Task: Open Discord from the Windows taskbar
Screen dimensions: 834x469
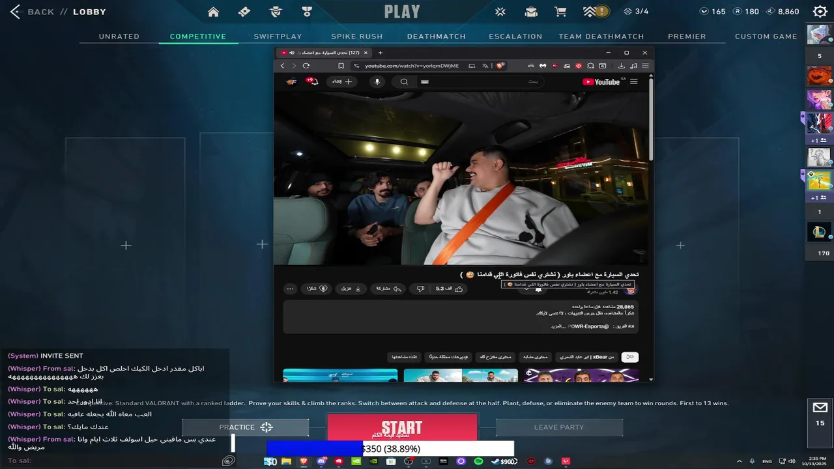Action: [321, 461]
